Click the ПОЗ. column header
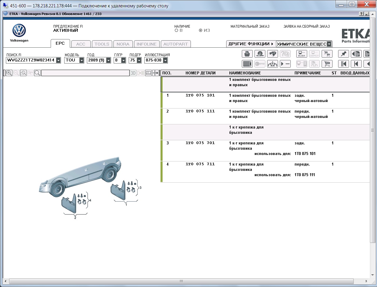377x287 pixels. [167, 73]
